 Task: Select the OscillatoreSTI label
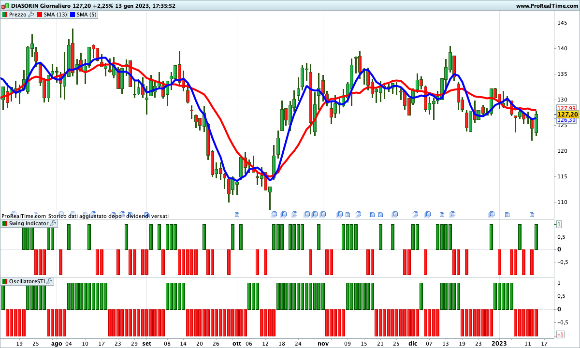click(27, 281)
